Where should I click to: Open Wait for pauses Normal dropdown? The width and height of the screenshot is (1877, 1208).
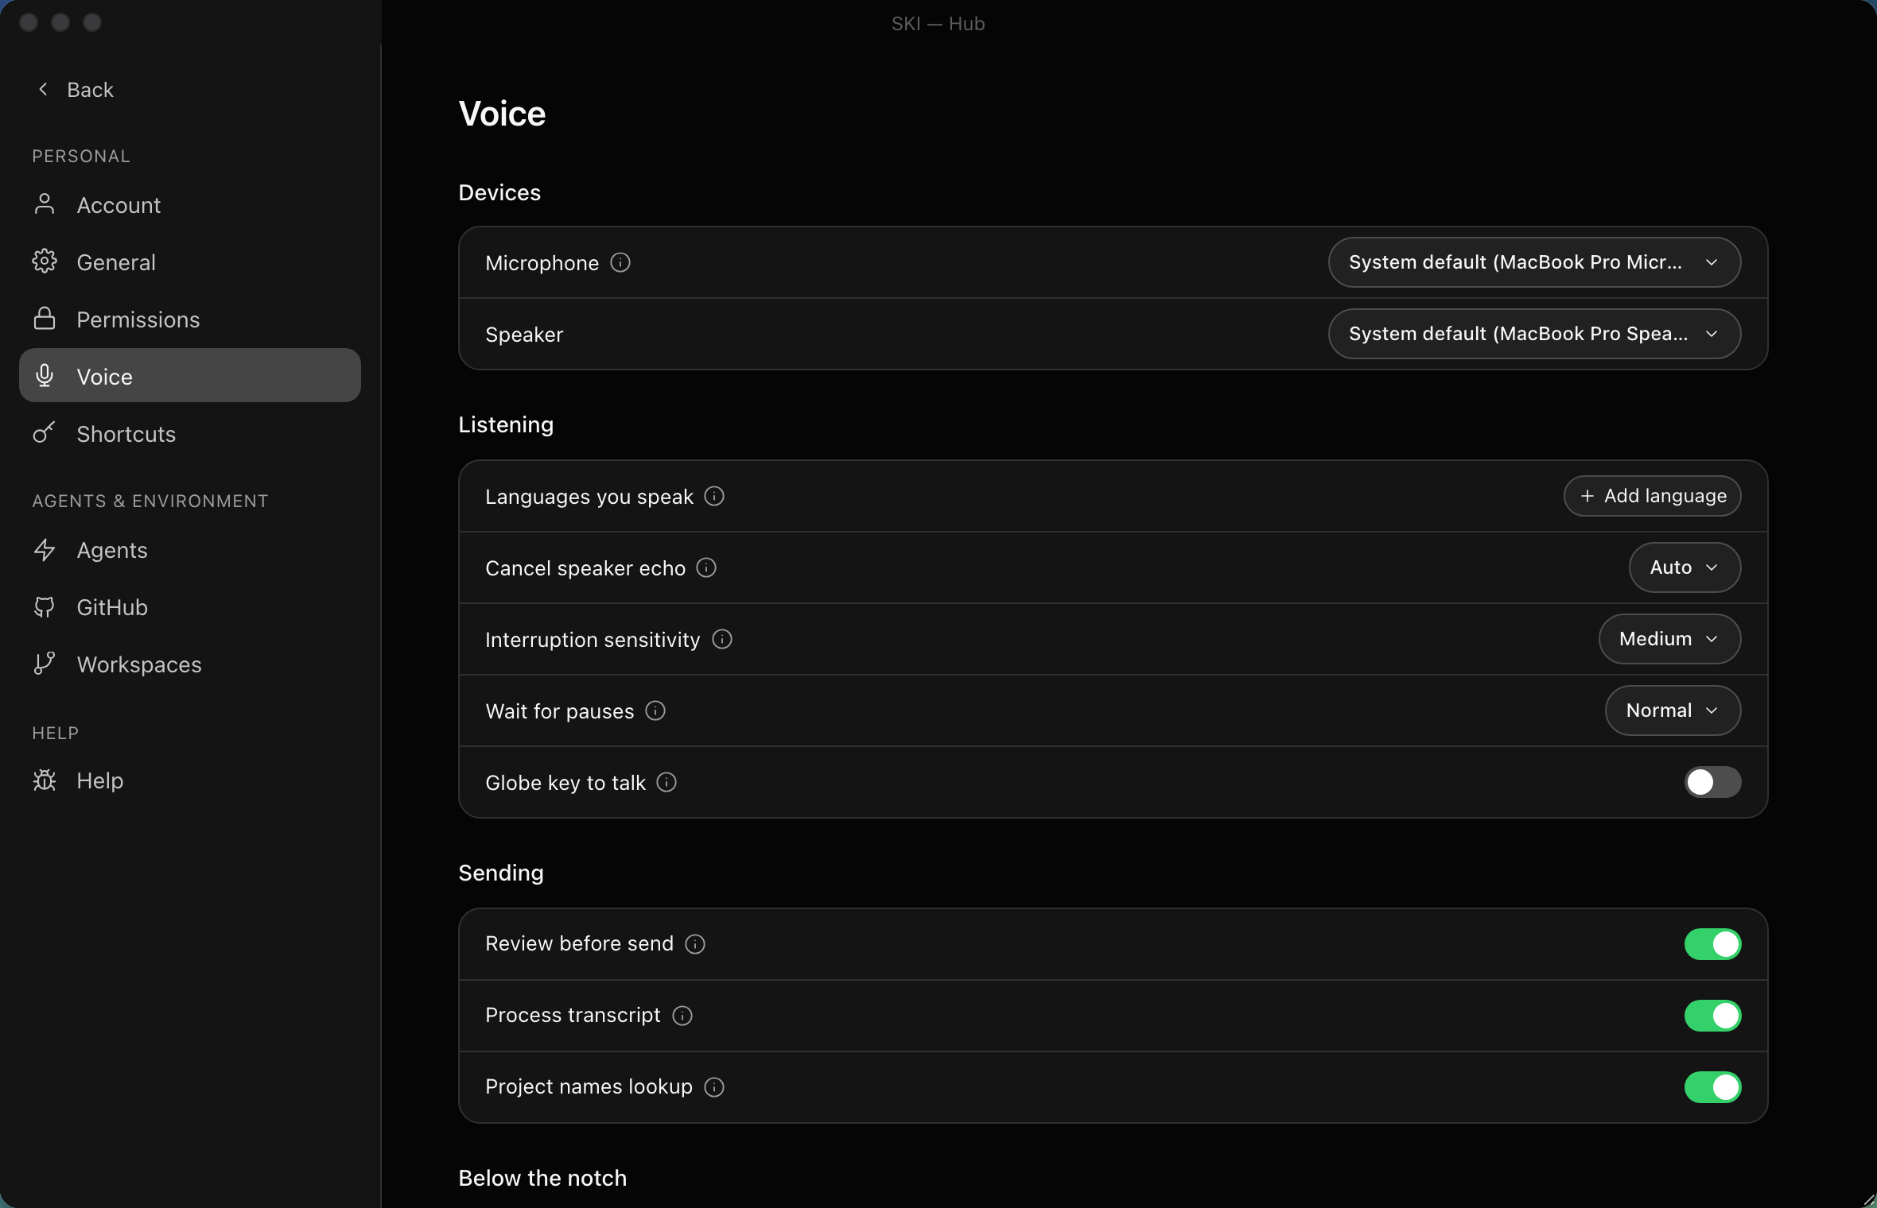click(x=1673, y=710)
